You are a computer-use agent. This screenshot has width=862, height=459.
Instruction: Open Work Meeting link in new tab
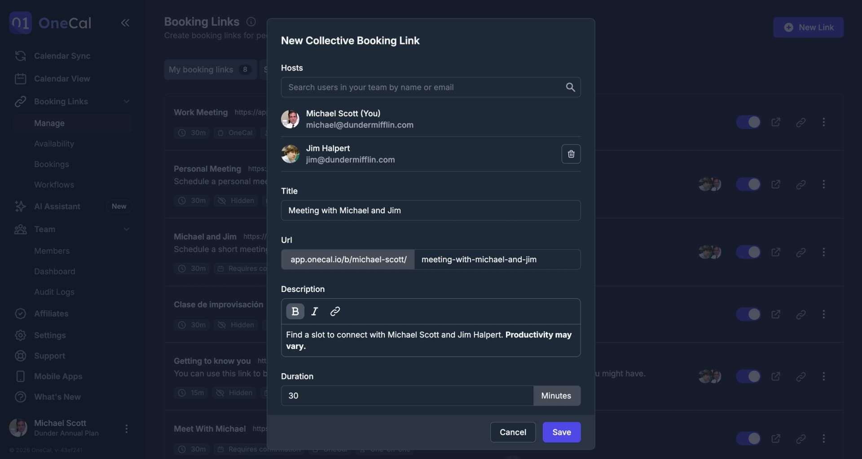click(776, 122)
